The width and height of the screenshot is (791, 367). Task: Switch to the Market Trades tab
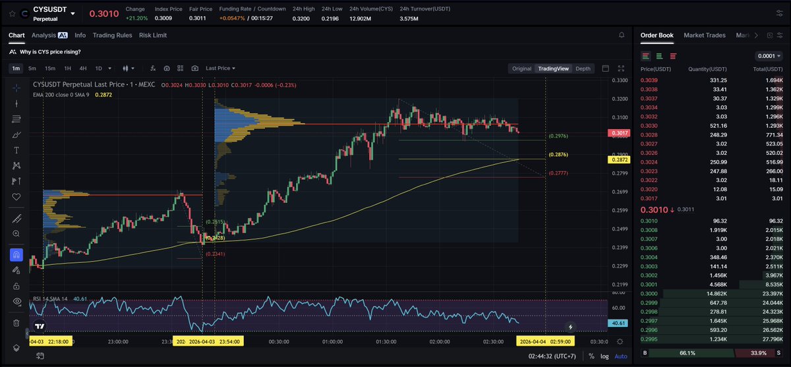tap(705, 35)
